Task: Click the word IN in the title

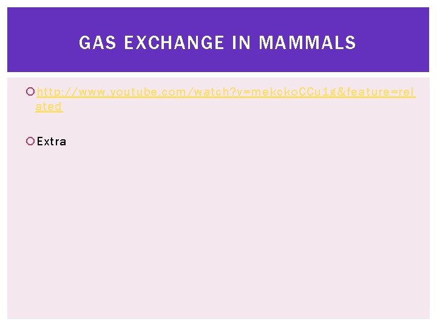Action: tap(242, 42)
